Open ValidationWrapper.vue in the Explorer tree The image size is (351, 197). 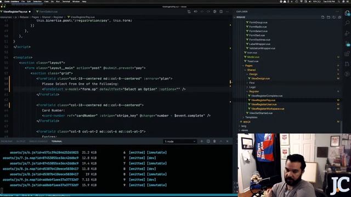coord(262,48)
